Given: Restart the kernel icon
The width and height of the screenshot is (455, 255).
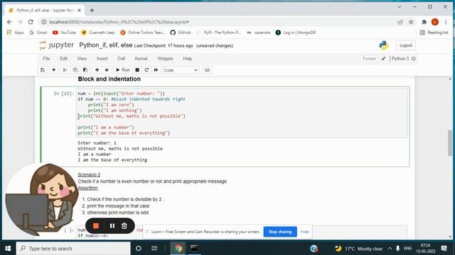Looking at the screenshot, I should (x=146, y=70).
